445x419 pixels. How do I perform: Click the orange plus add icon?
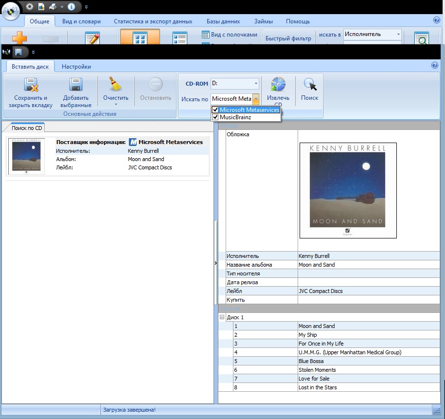(x=19, y=38)
